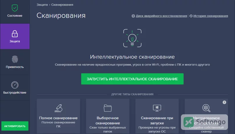Click the microscope full scan icon
This screenshot has width=235, height=134.
point(58,108)
